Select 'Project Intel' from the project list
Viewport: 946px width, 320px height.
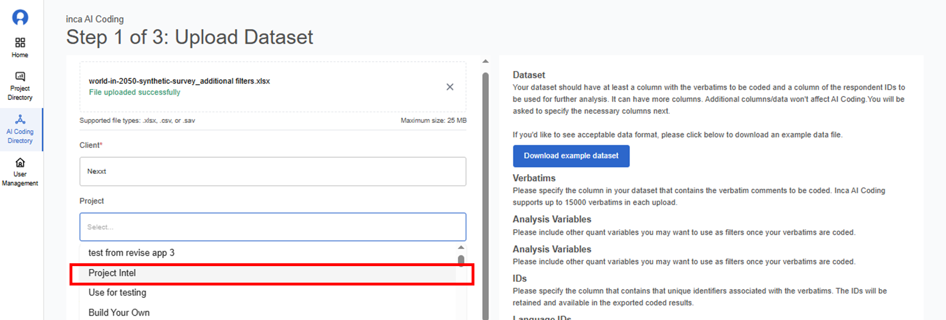pos(112,273)
